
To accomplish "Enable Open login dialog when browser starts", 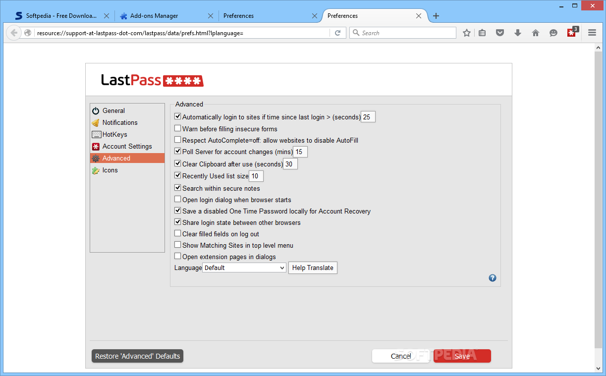I will (178, 199).
